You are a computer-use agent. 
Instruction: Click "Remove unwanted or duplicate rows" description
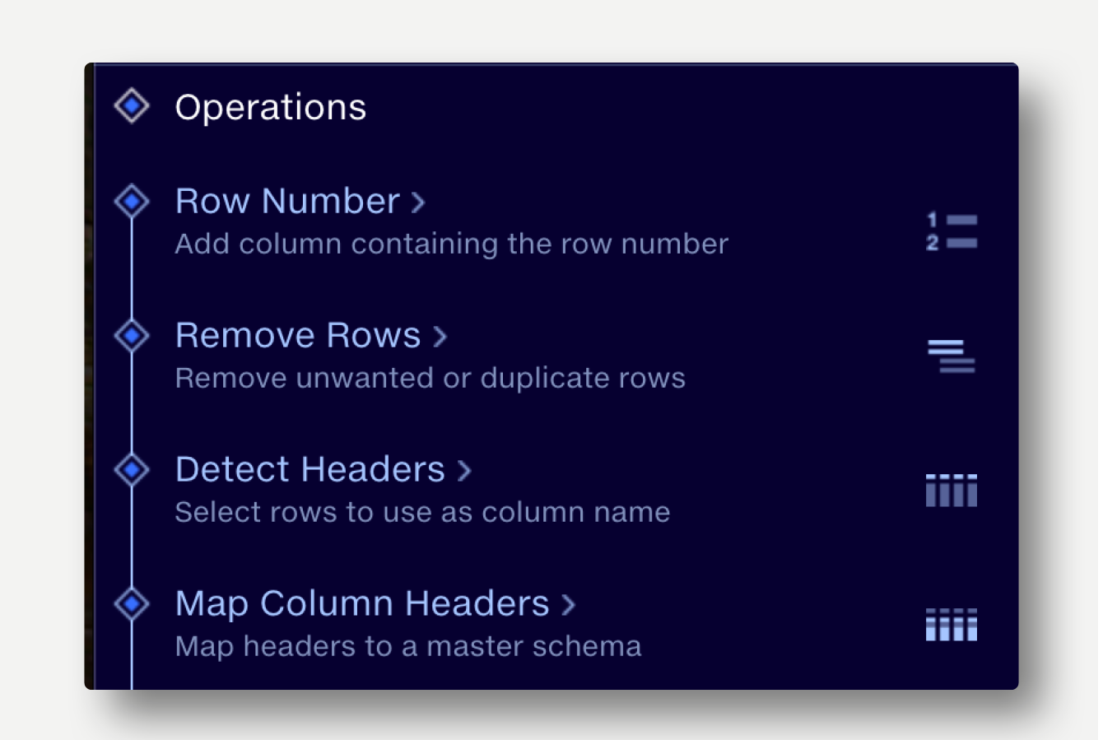click(430, 379)
